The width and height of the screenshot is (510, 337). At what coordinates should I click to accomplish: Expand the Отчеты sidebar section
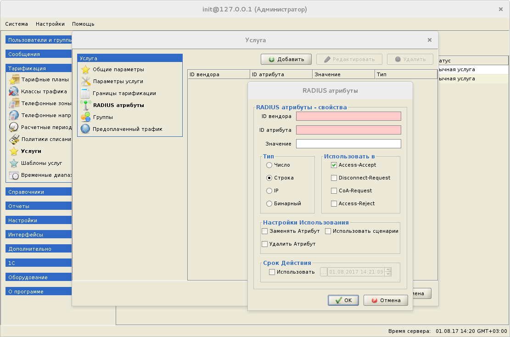click(x=39, y=206)
